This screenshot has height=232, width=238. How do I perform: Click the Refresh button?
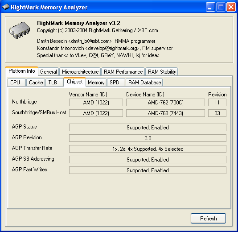(208, 218)
